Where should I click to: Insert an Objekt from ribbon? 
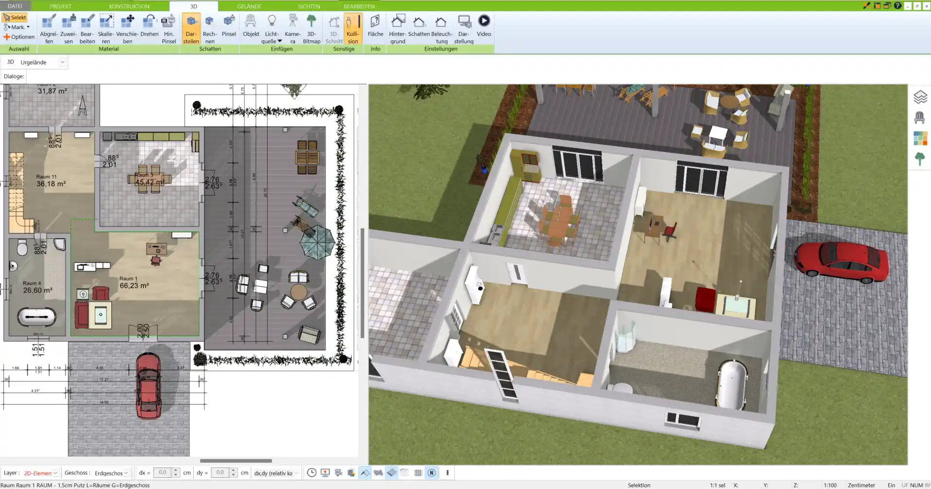coord(251,26)
